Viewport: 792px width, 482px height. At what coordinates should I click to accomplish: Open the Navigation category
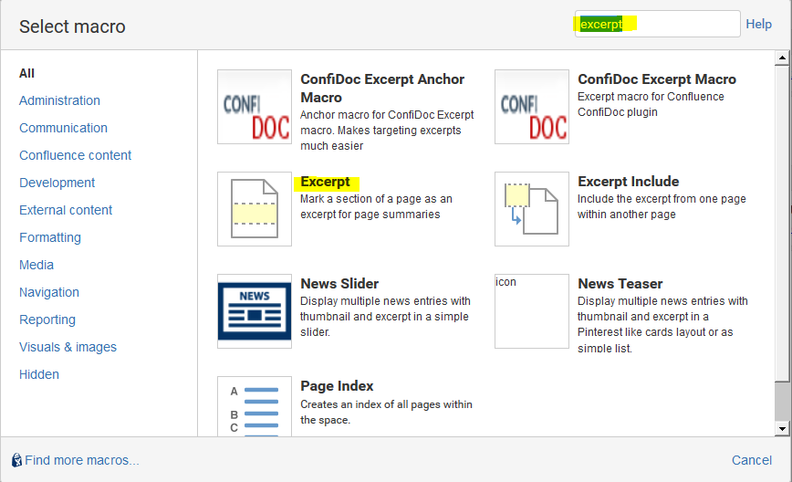tap(49, 292)
